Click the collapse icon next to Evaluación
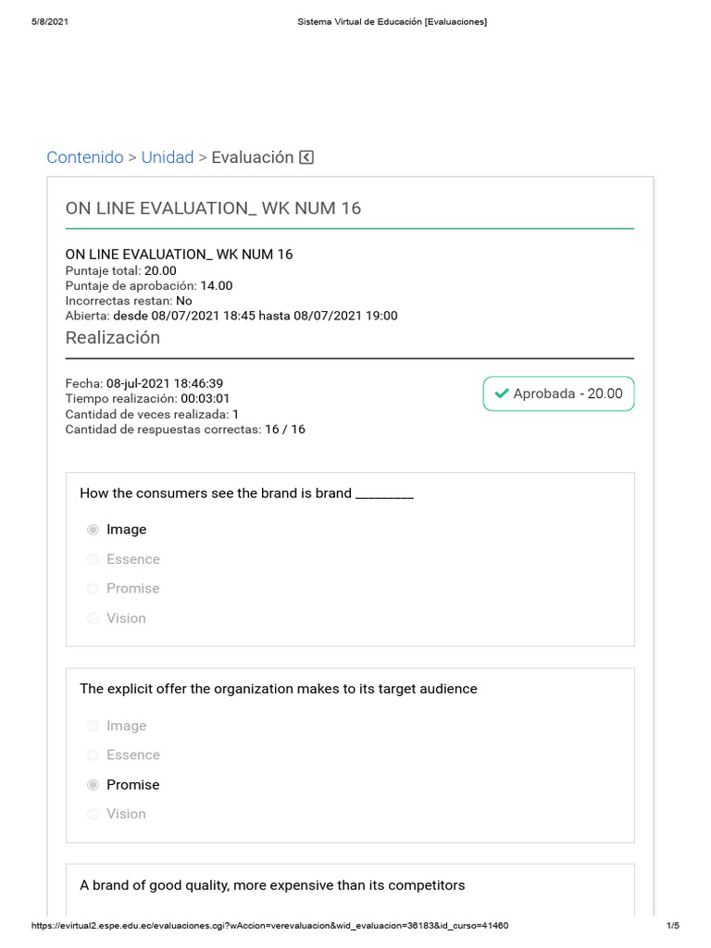 point(306,157)
